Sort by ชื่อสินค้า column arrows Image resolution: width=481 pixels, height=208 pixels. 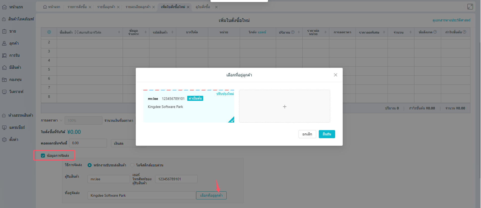(119, 32)
